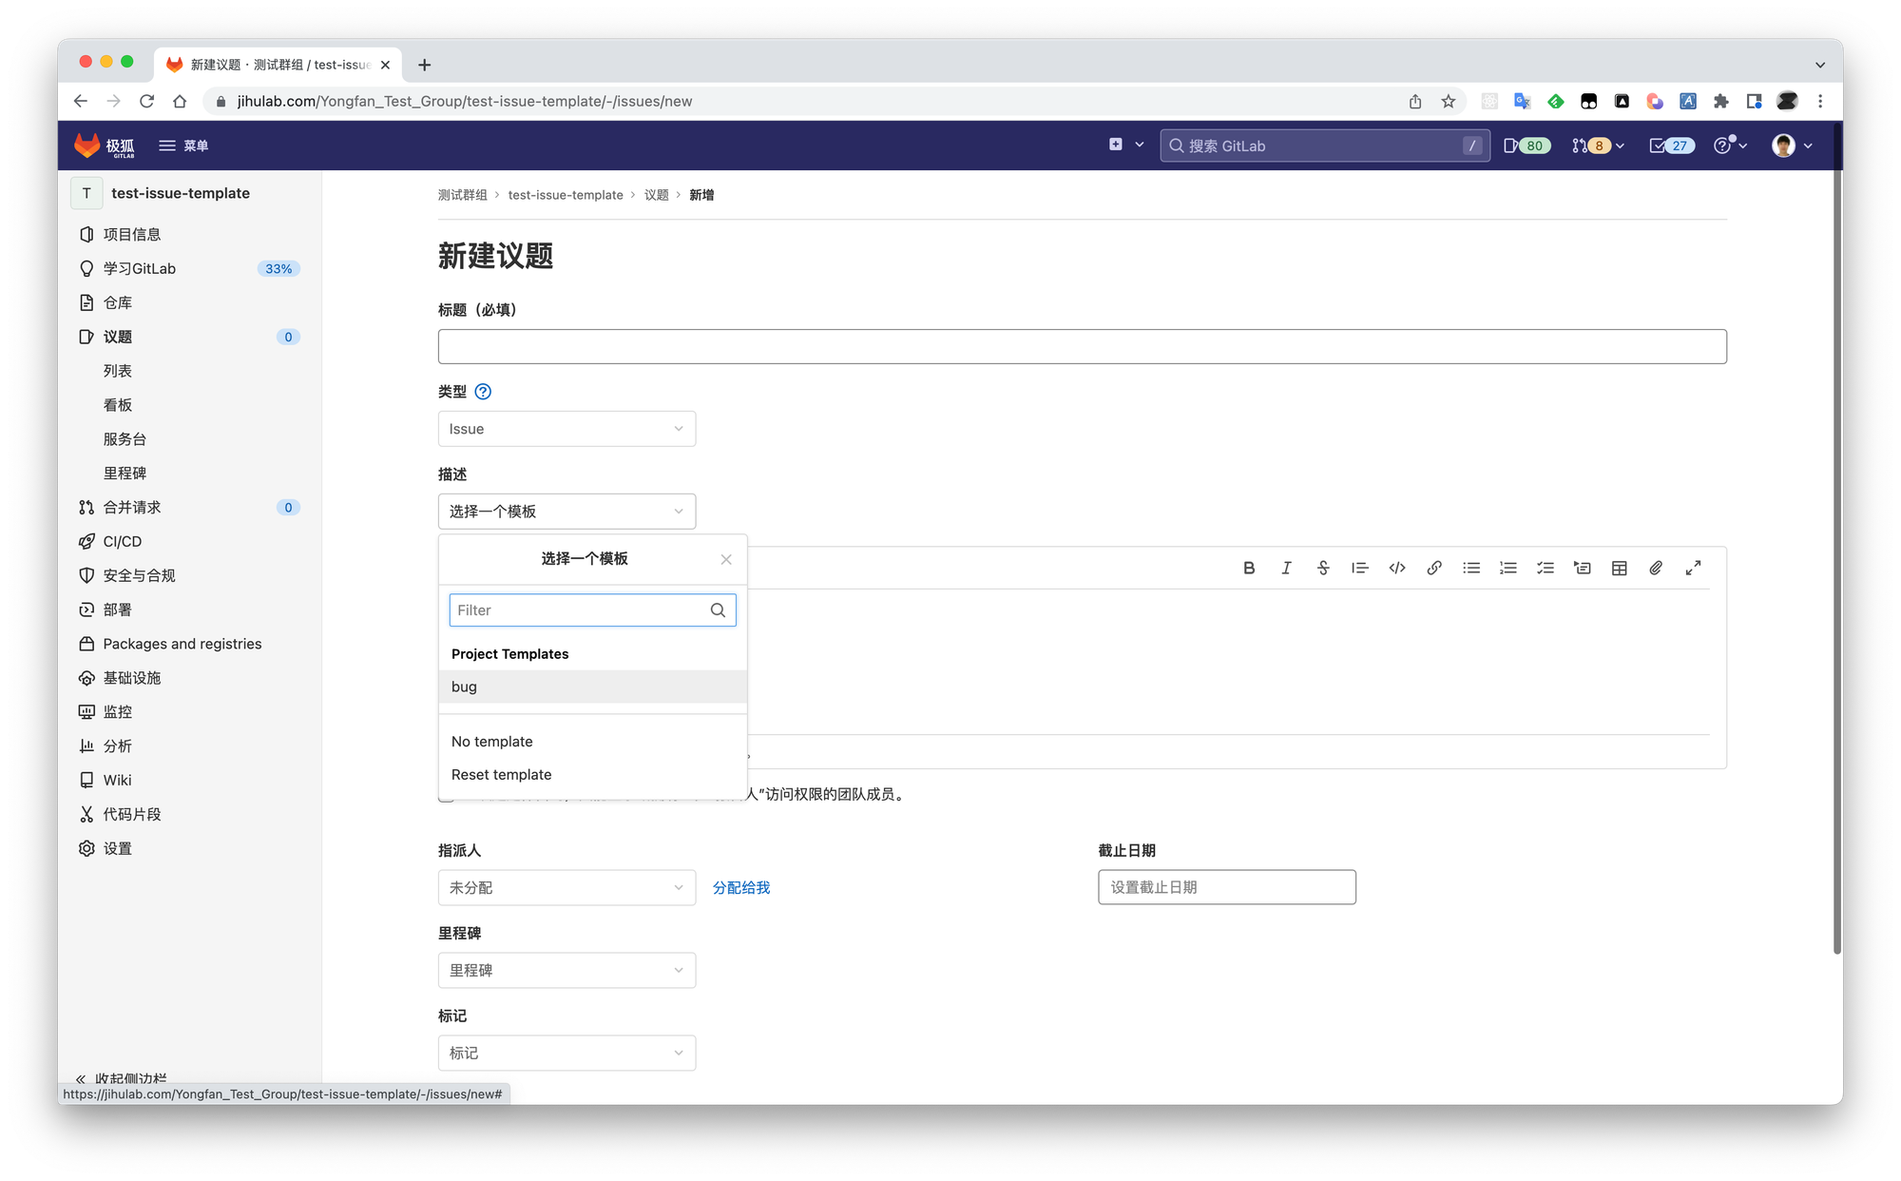This screenshot has width=1901, height=1181.
Task: Insert inline code formatting
Action: pos(1397,568)
